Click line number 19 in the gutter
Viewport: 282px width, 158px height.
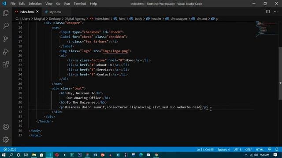(x=20, y=51)
